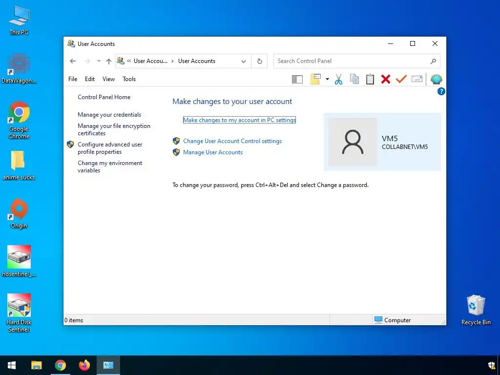Click the Refresh button beside address bar
500x375 pixels.
tap(260, 61)
